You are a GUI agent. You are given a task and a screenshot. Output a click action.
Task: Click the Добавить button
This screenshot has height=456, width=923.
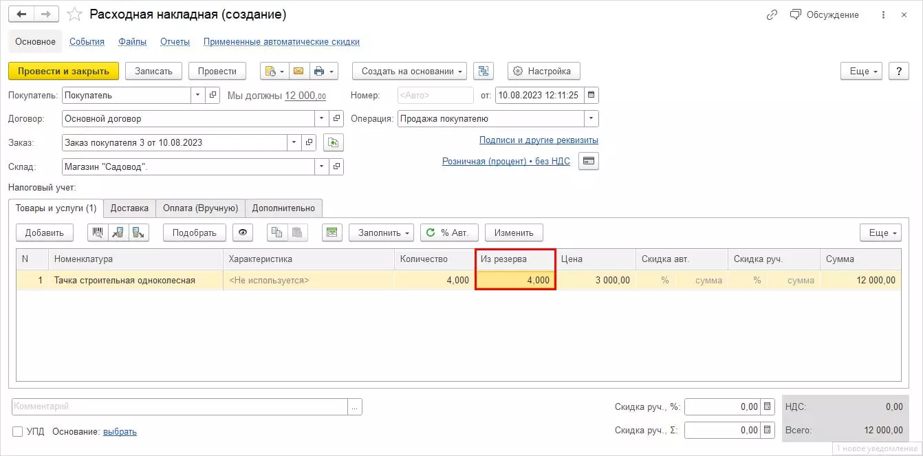point(44,232)
